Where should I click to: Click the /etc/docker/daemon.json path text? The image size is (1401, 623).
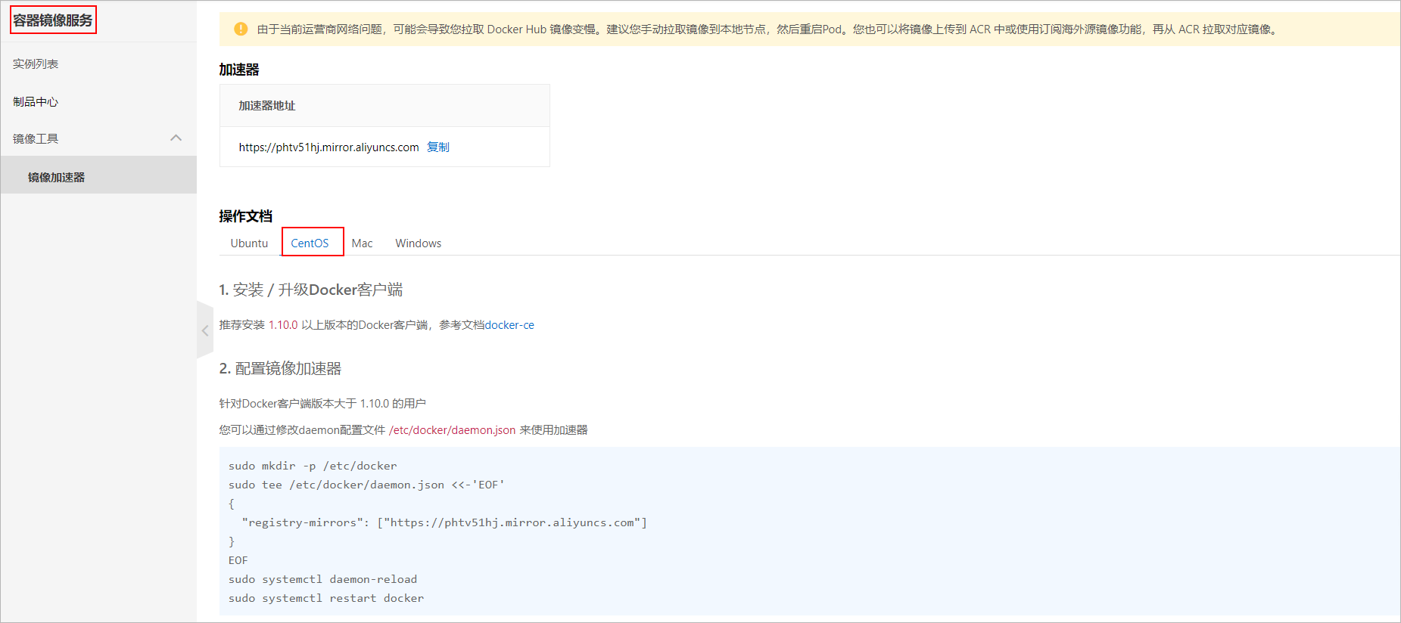[452, 430]
